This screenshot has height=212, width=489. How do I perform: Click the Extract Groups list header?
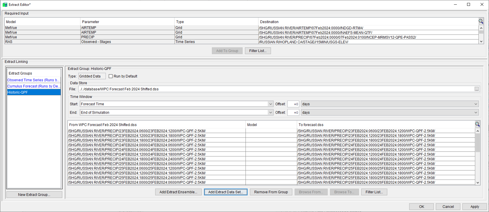click(x=34, y=73)
